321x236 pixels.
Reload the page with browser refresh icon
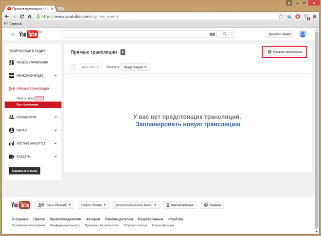click(22, 16)
